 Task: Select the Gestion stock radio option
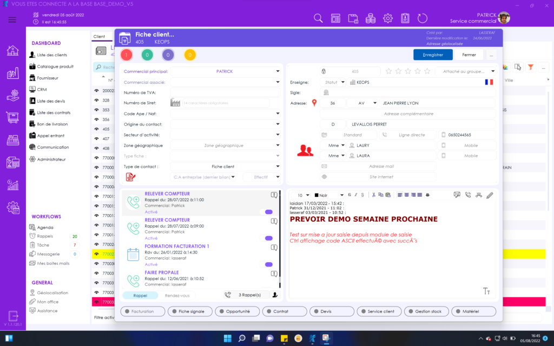point(426,311)
